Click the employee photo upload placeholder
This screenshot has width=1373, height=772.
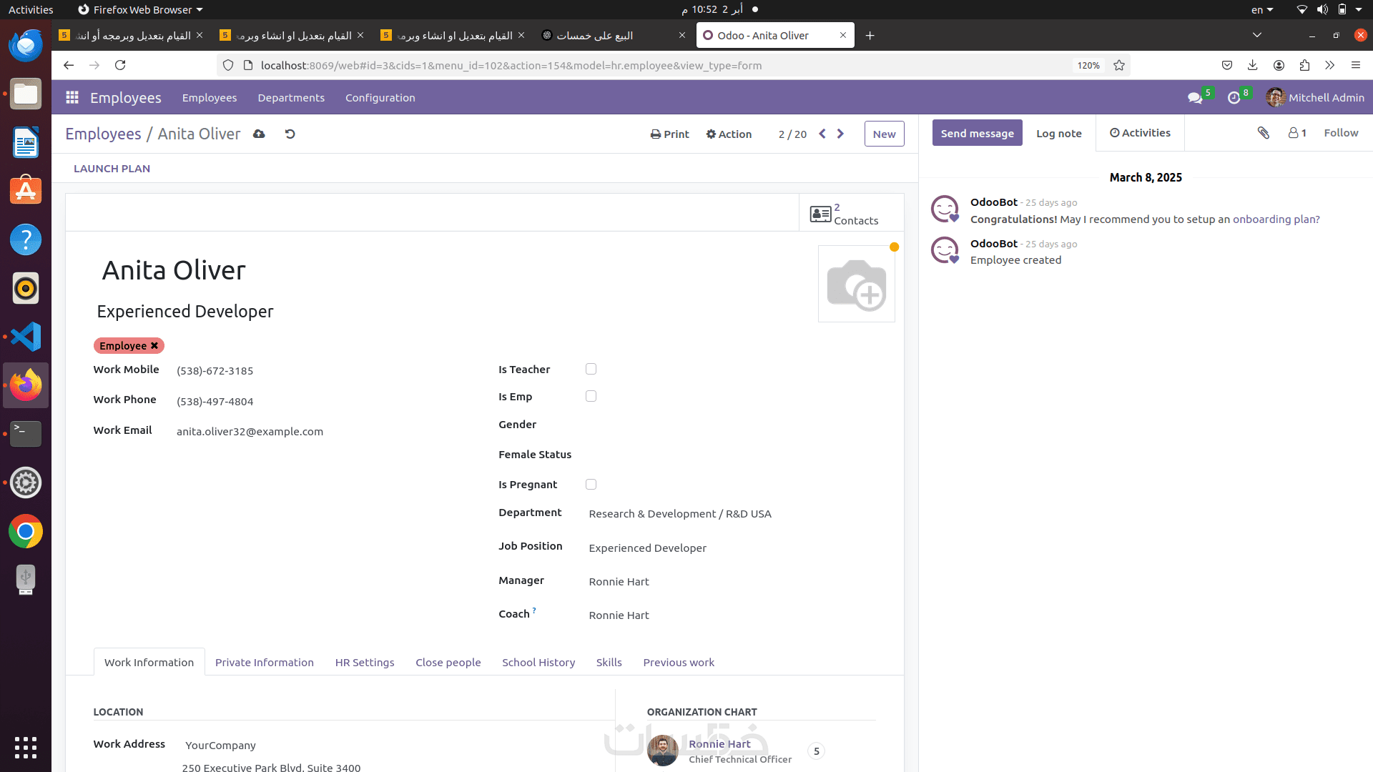[x=856, y=284]
